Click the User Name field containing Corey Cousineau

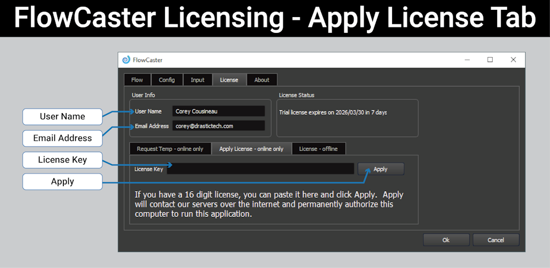point(218,111)
